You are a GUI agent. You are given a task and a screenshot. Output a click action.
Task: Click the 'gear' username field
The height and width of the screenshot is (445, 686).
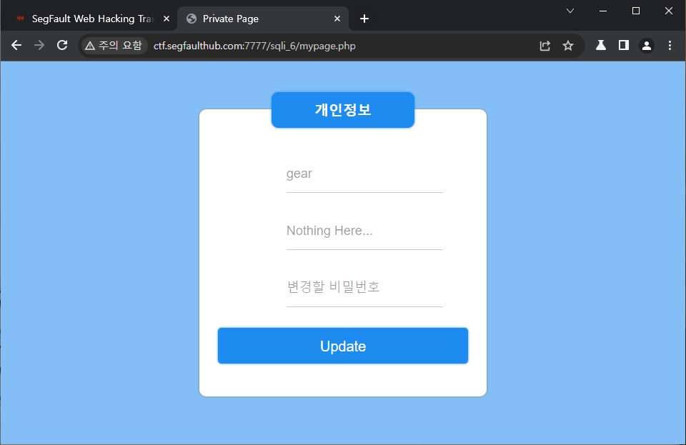364,174
